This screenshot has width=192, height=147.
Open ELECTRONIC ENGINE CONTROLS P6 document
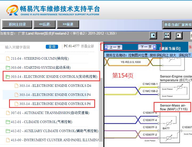point(55,104)
